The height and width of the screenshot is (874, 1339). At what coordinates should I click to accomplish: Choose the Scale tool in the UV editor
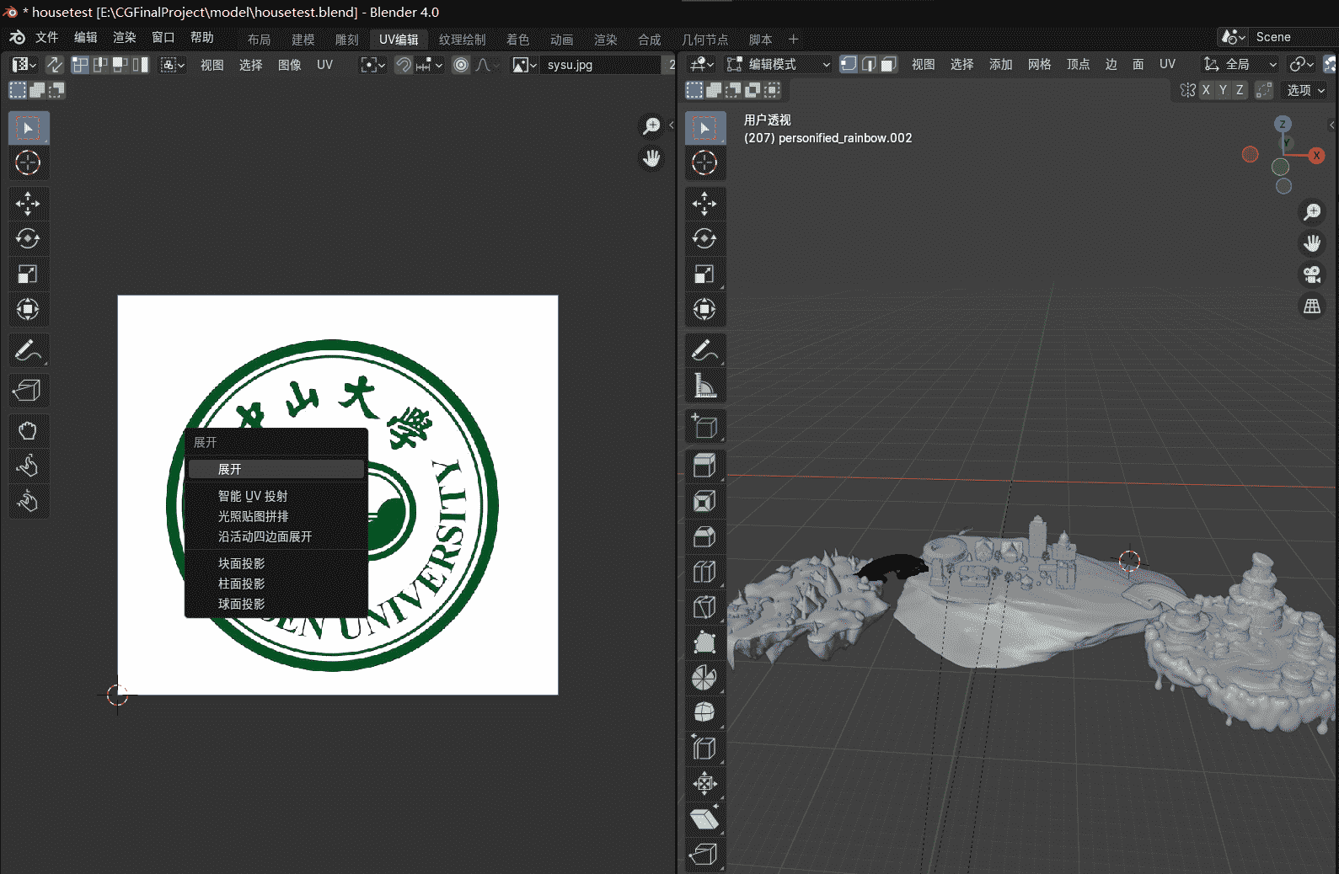click(29, 274)
